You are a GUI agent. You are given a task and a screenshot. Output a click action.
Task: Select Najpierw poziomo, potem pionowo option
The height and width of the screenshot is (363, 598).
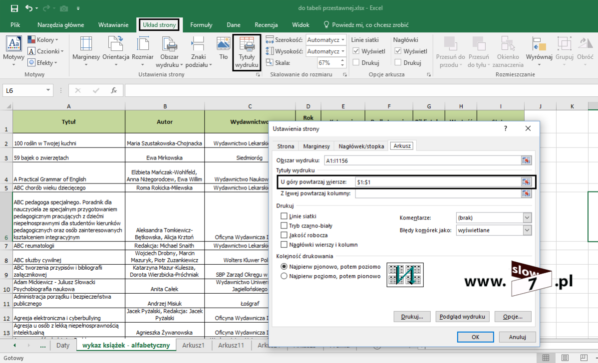(284, 276)
